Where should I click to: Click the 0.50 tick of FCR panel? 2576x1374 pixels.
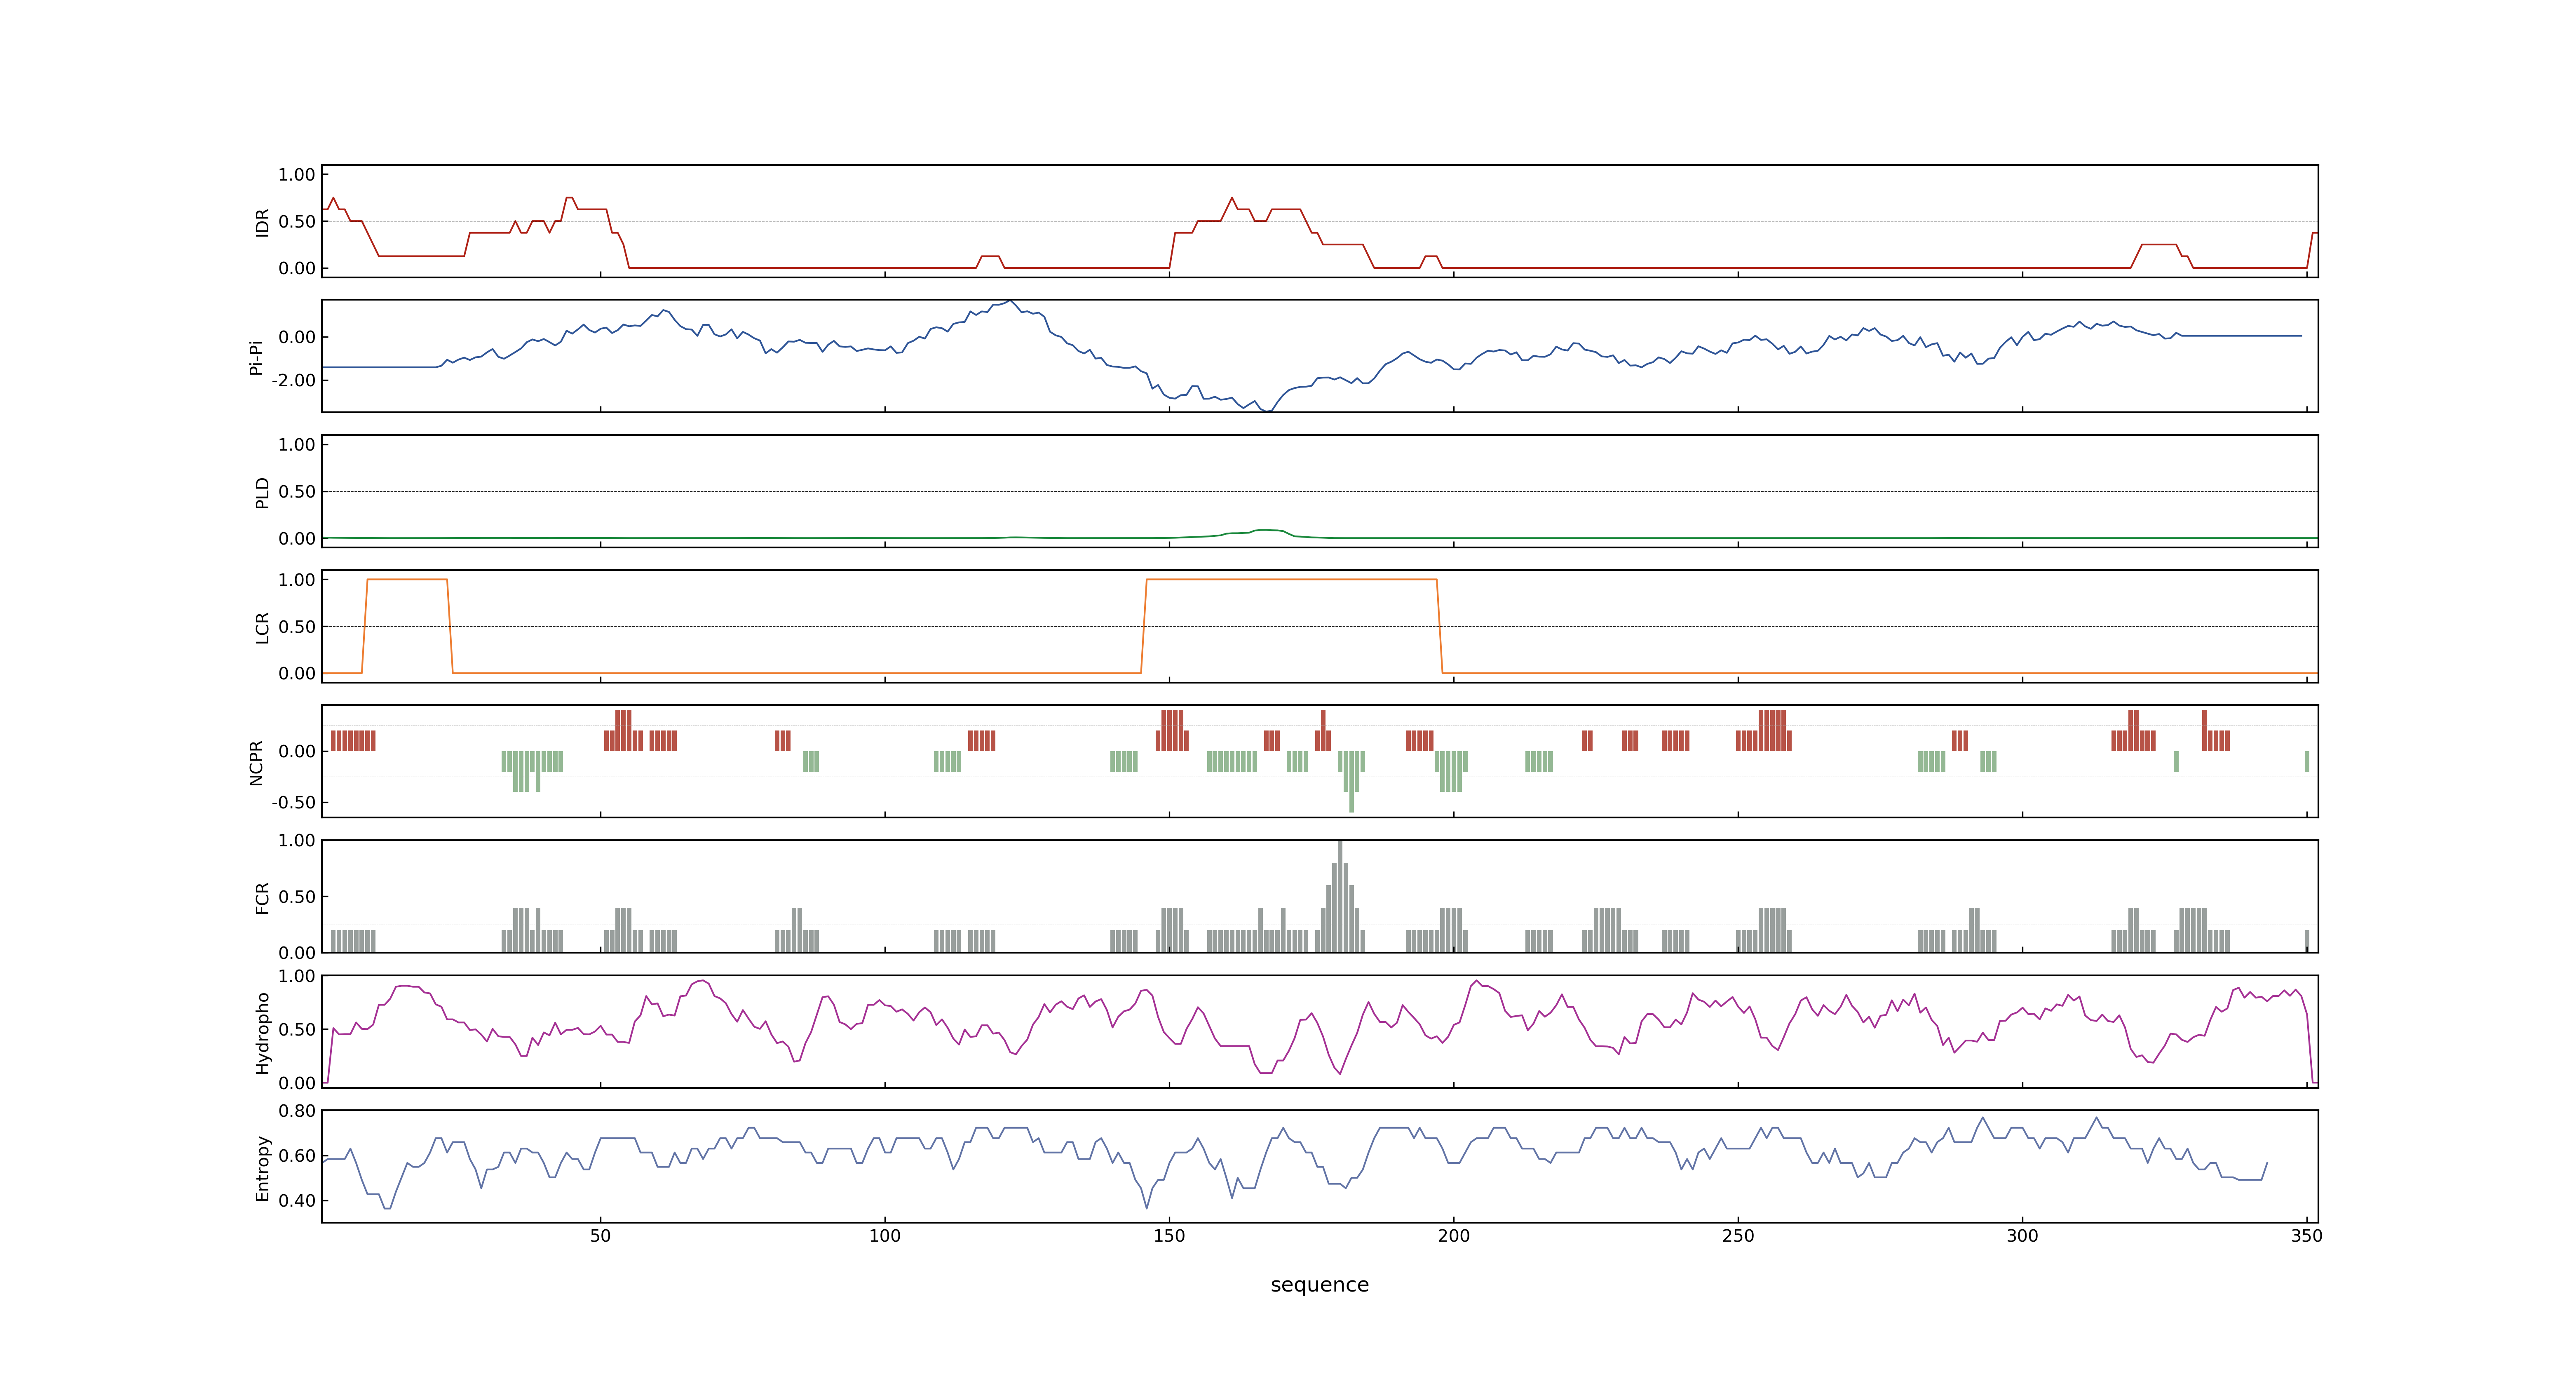pos(297,897)
